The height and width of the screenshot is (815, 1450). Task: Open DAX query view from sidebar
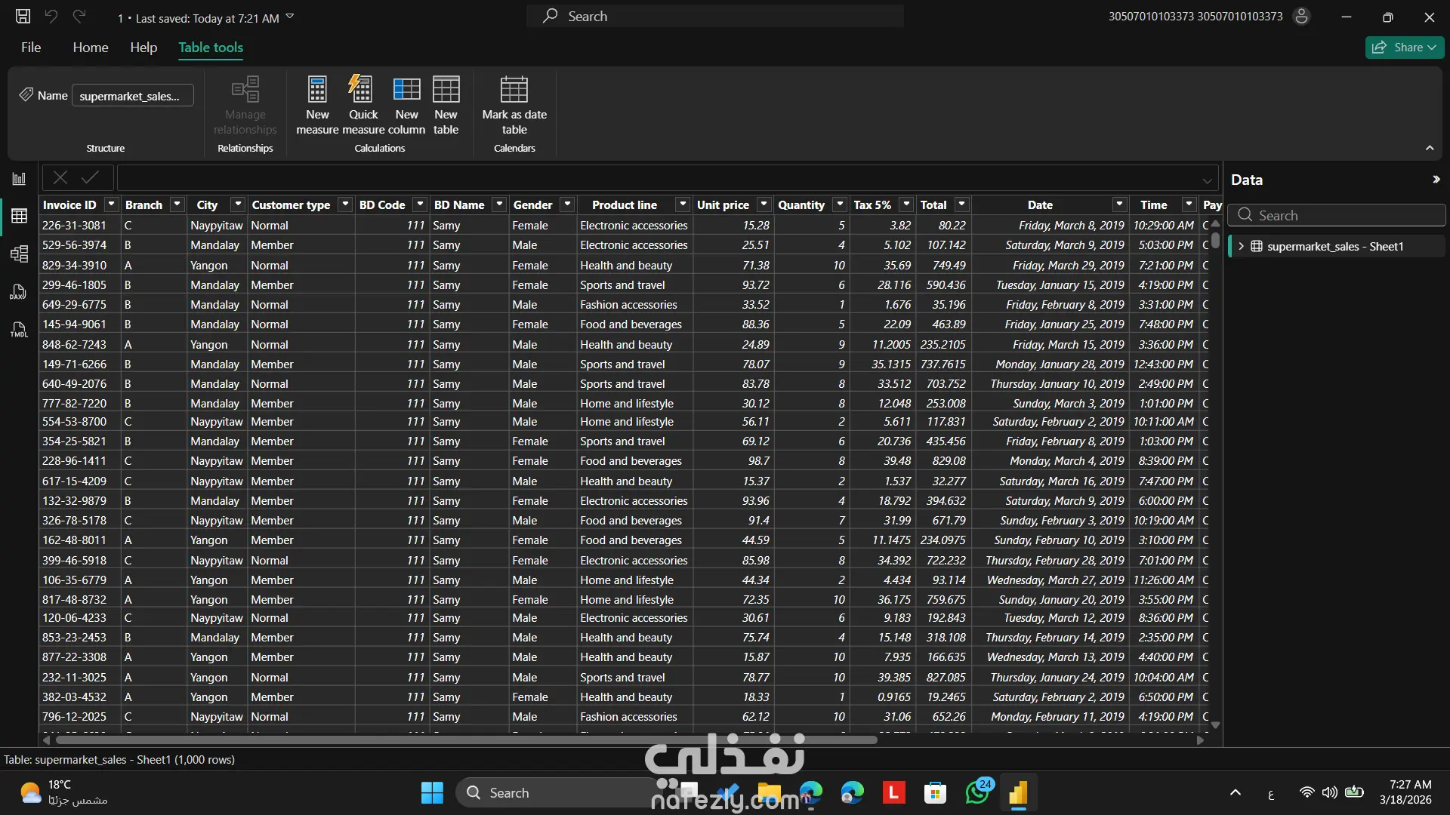pyautogui.click(x=19, y=292)
